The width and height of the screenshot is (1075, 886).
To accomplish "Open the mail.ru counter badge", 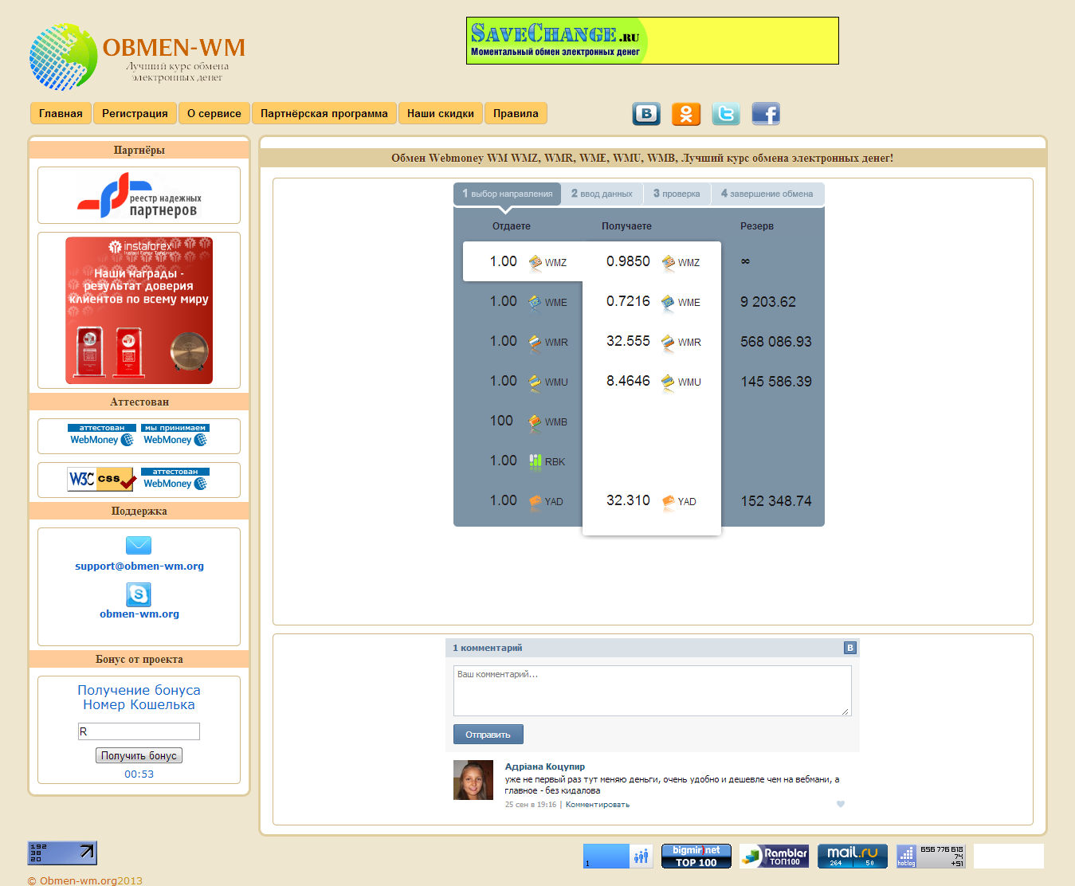I will 852,857.
